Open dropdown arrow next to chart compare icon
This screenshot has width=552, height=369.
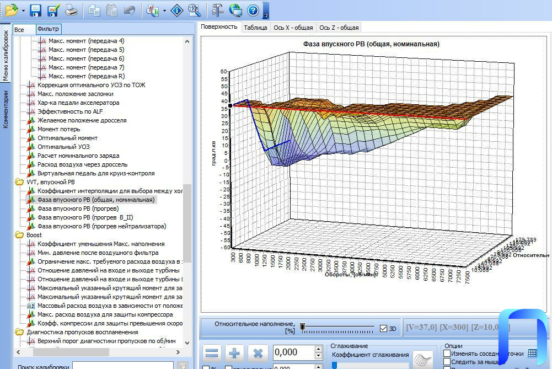(x=164, y=10)
